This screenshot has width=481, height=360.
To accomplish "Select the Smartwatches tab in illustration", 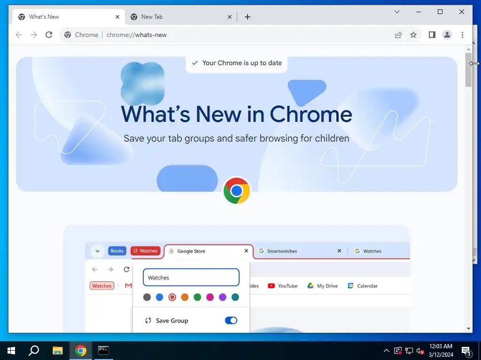I will pyautogui.click(x=301, y=251).
